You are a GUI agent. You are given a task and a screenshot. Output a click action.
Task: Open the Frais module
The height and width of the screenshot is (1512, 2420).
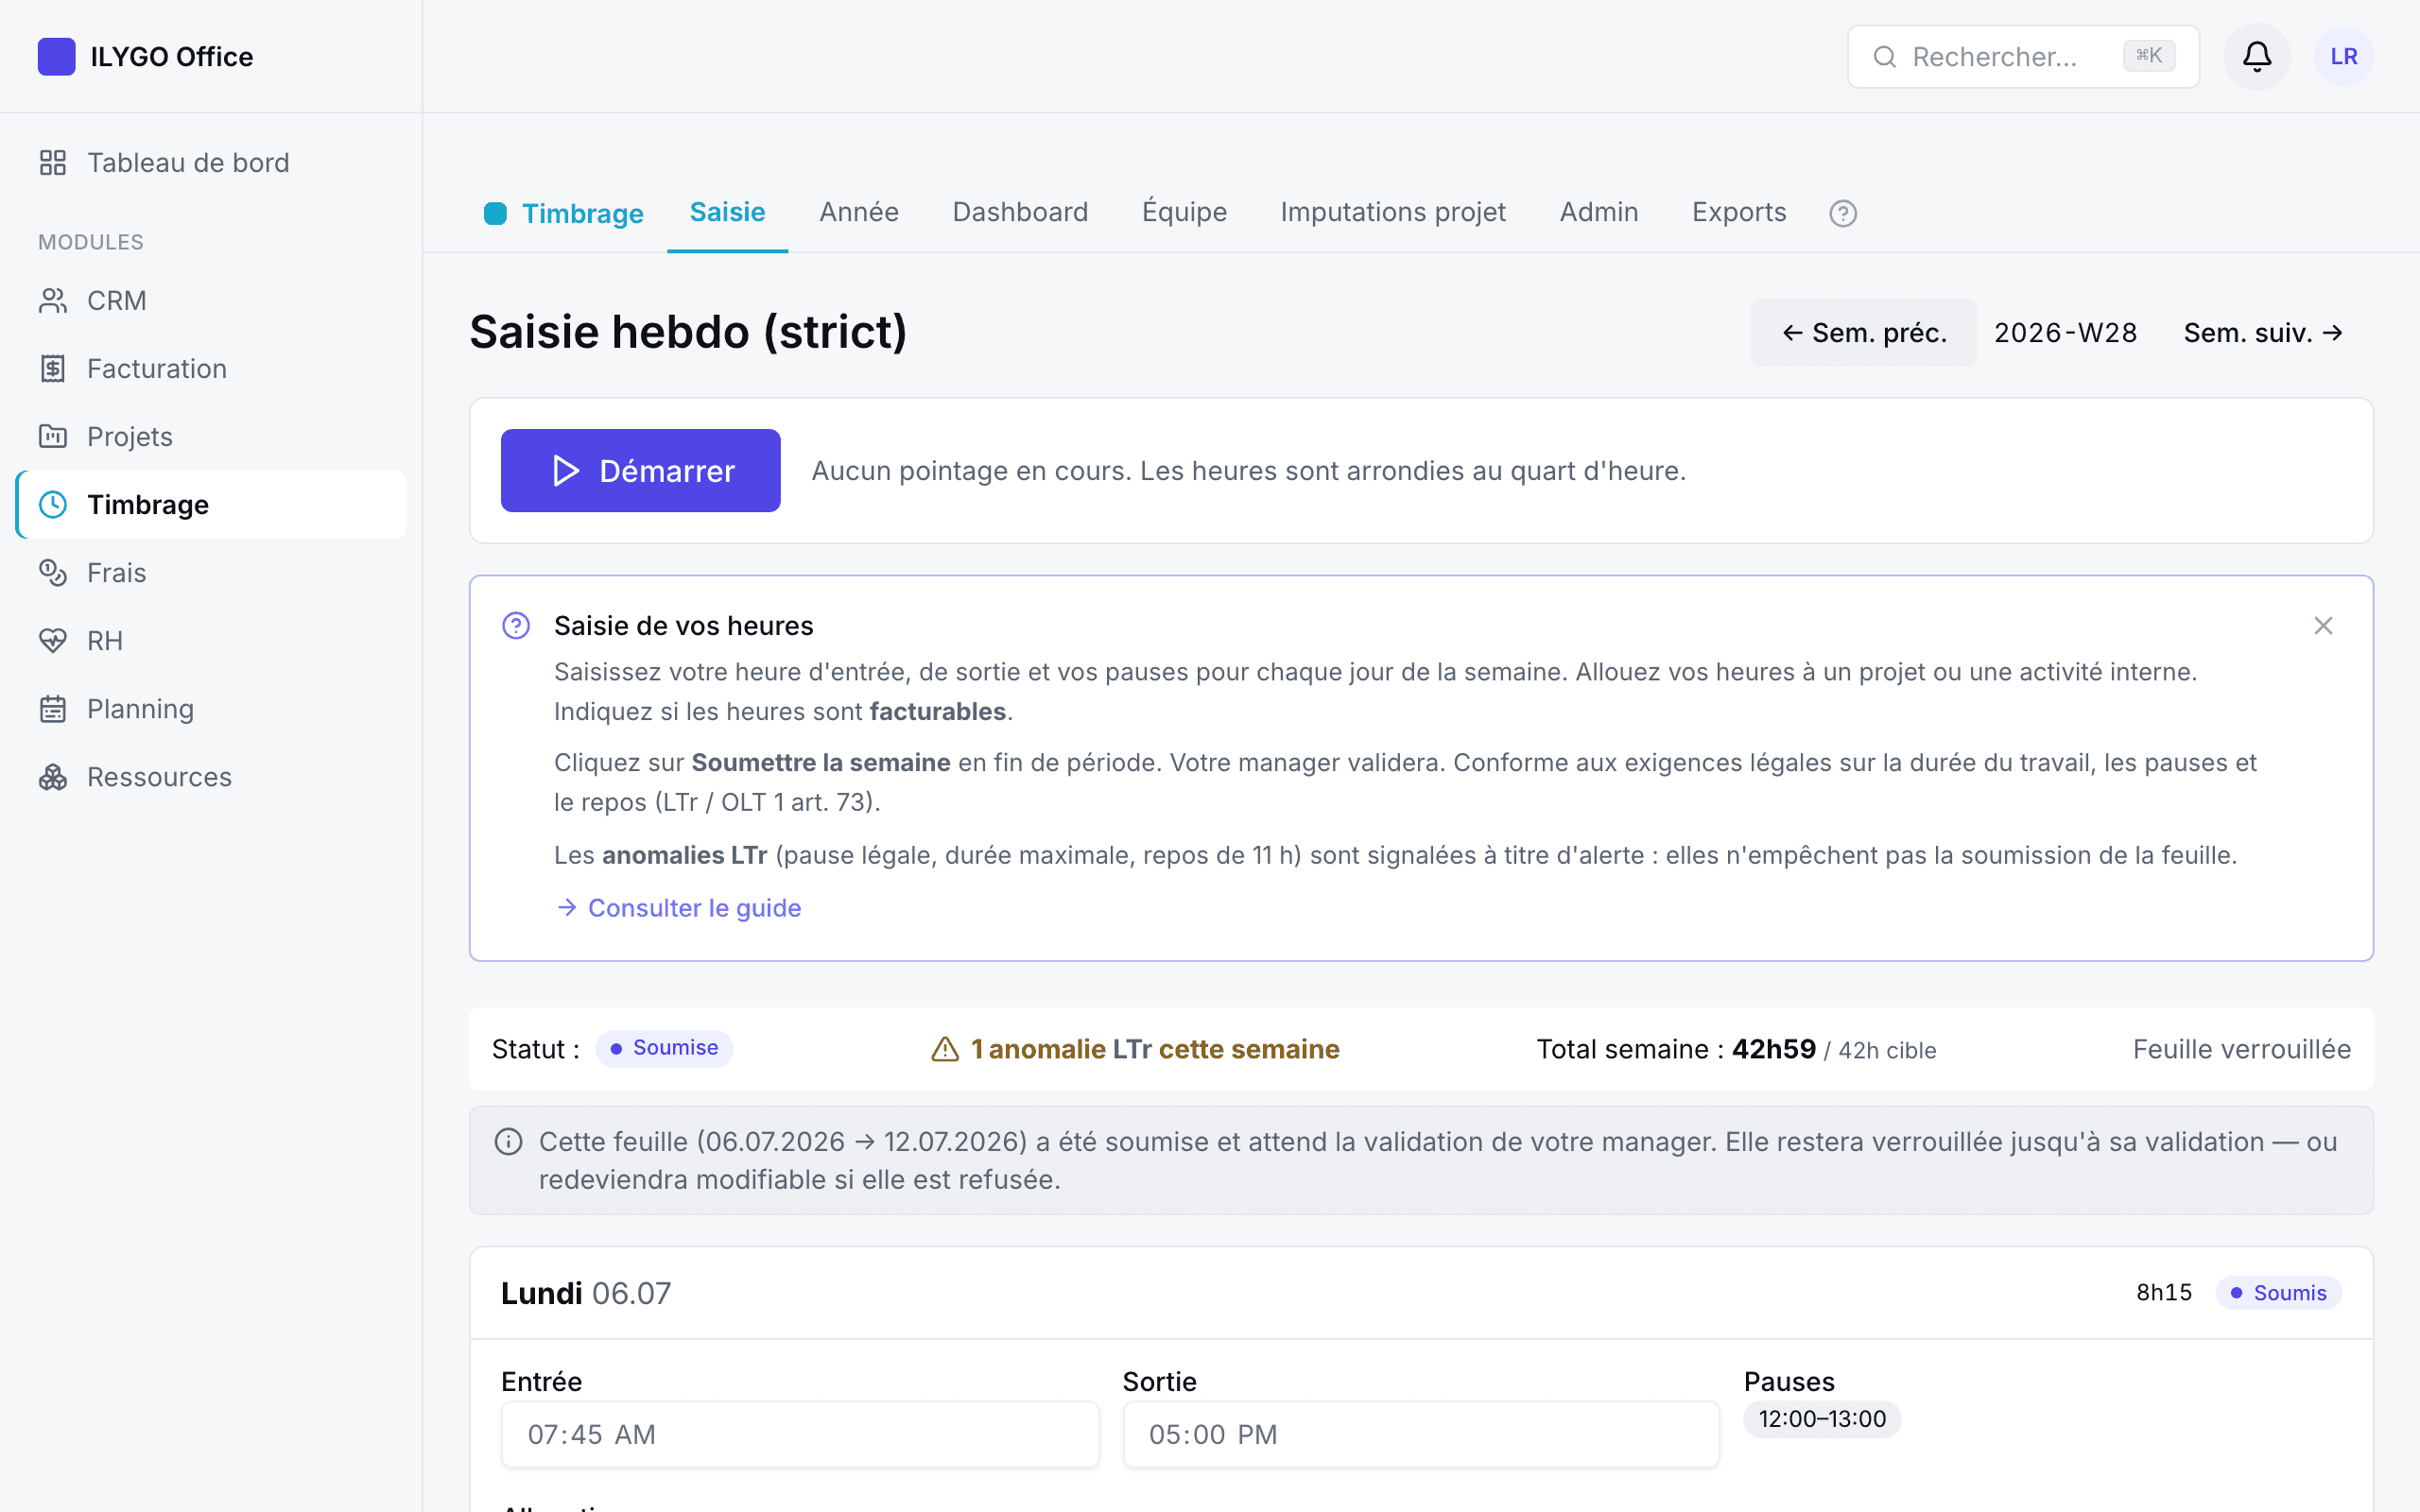(x=211, y=573)
